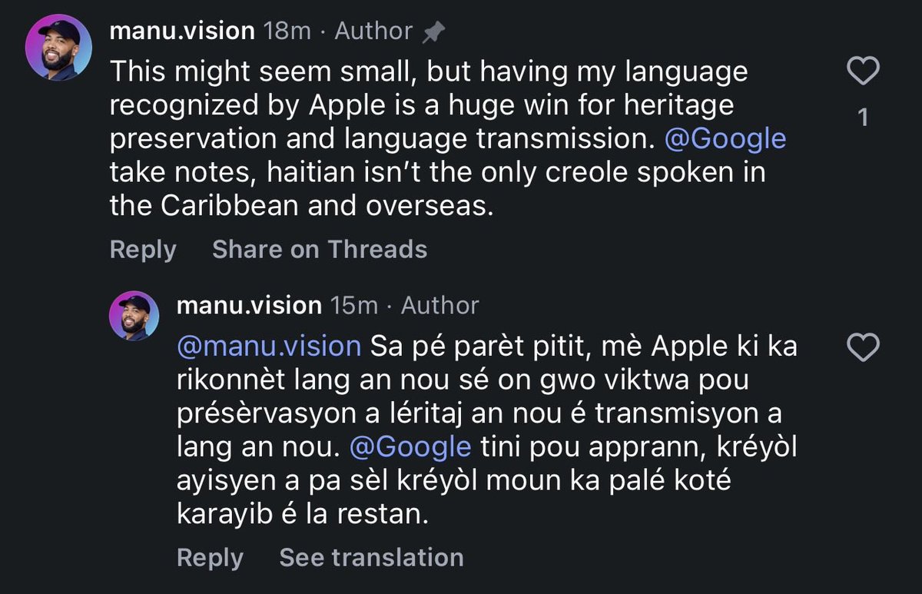Show translation of the Creole reply
Viewport: 922px width, 594px height.
click(x=371, y=557)
